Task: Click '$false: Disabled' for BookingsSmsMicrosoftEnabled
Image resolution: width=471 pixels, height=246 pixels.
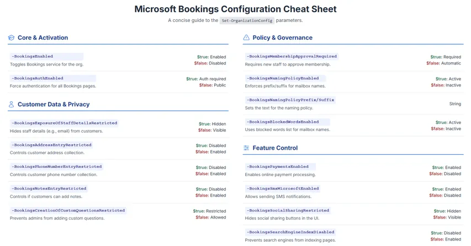Action: coord(445,195)
